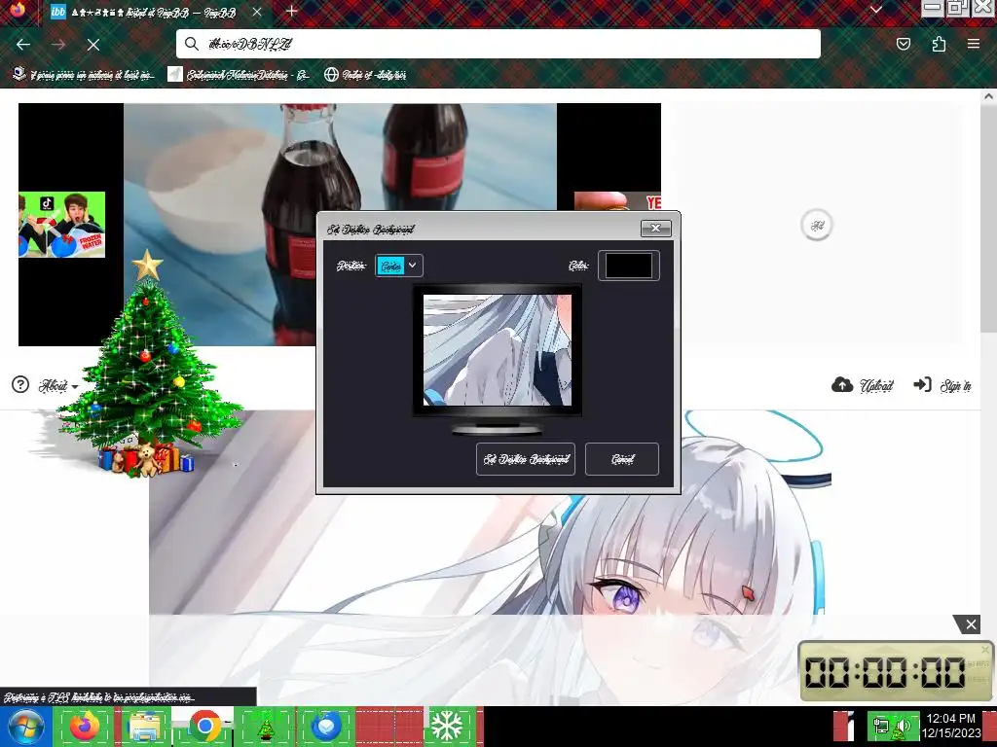Click the greyed forward navigation arrow
This screenshot has width=997, height=747.
pos(58,45)
